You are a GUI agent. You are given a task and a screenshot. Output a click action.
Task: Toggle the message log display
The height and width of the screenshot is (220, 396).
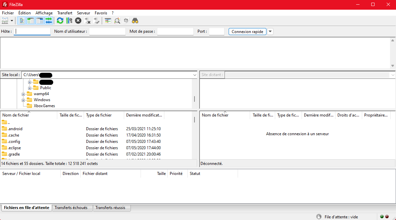click(x=21, y=21)
